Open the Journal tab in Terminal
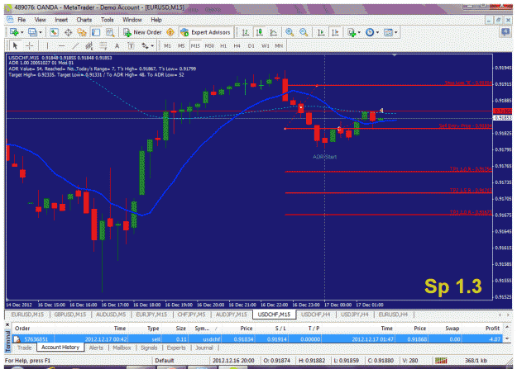Viewport: 517px width, 369px height. 204,348
